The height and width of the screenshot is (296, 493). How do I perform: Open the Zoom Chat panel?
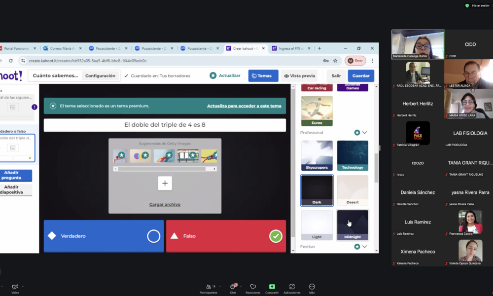pos(233,289)
